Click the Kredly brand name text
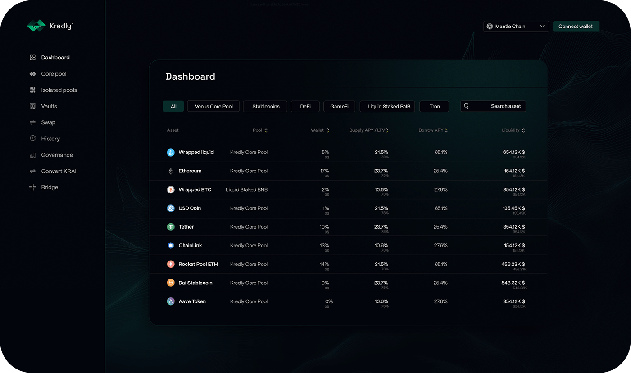This screenshot has height=373, width=631. [61, 27]
